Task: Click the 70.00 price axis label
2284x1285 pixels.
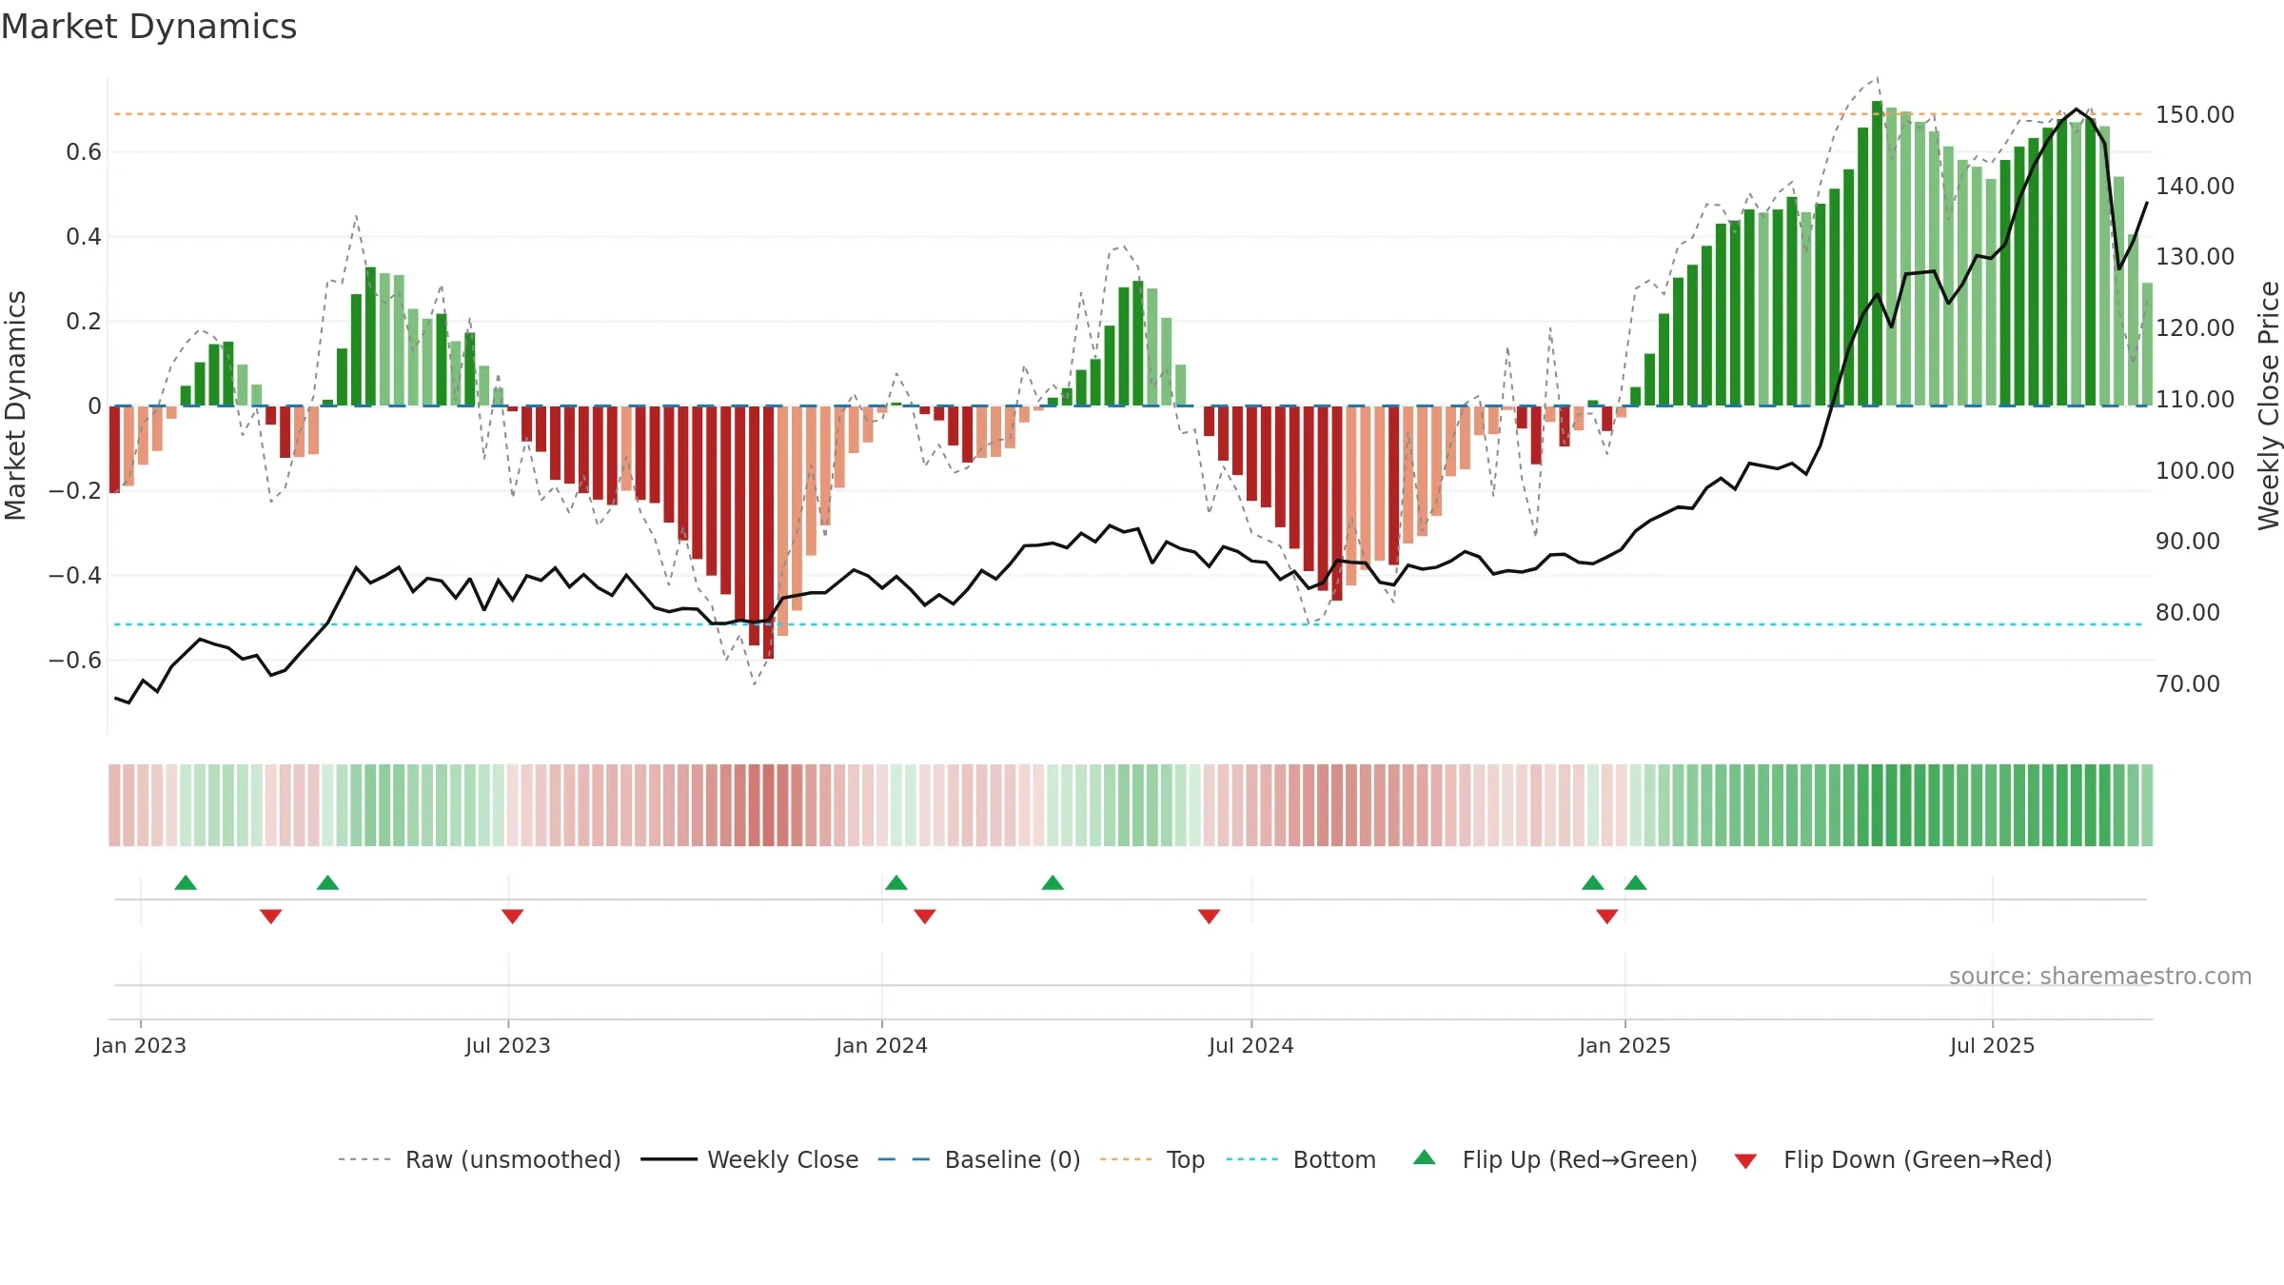Action: [x=2188, y=683]
